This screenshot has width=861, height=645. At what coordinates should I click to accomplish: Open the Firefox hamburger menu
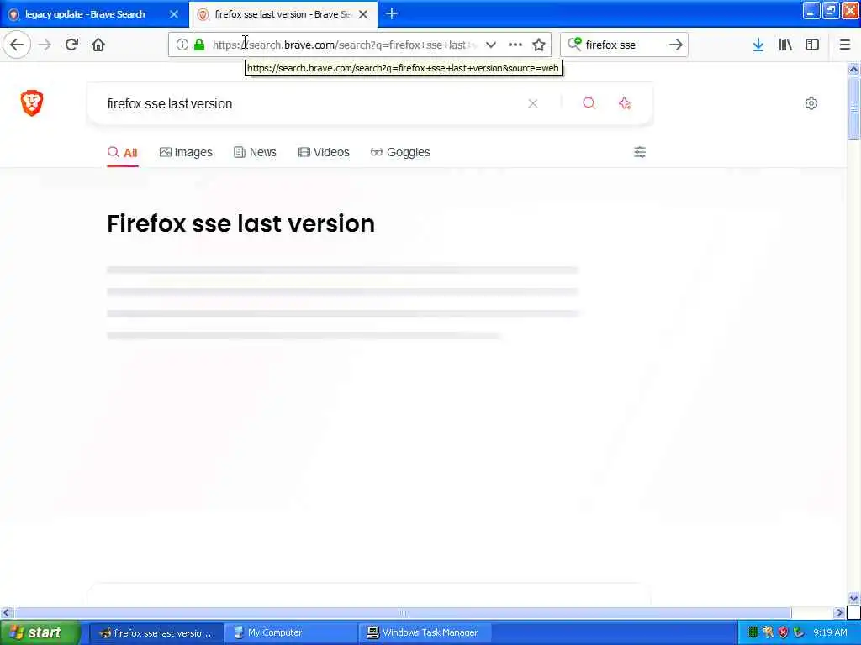click(845, 45)
